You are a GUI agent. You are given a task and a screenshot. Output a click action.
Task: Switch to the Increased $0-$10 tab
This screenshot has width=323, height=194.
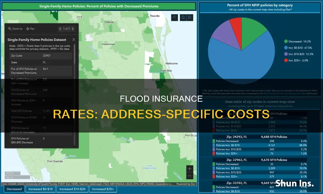[x=41, y=189]
